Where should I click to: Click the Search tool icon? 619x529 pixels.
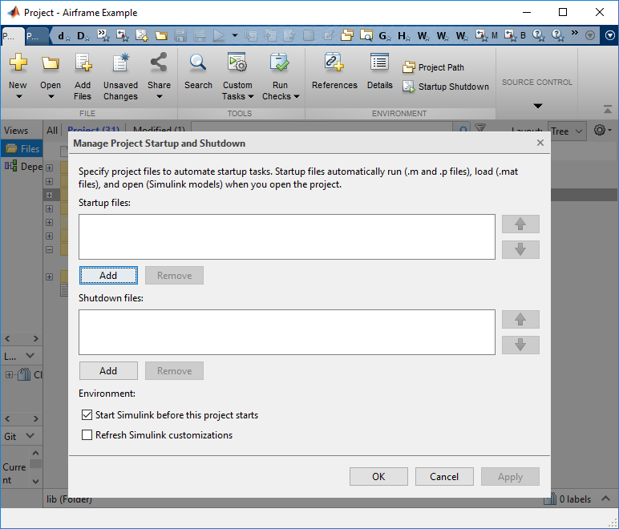(x=198, y=64)
